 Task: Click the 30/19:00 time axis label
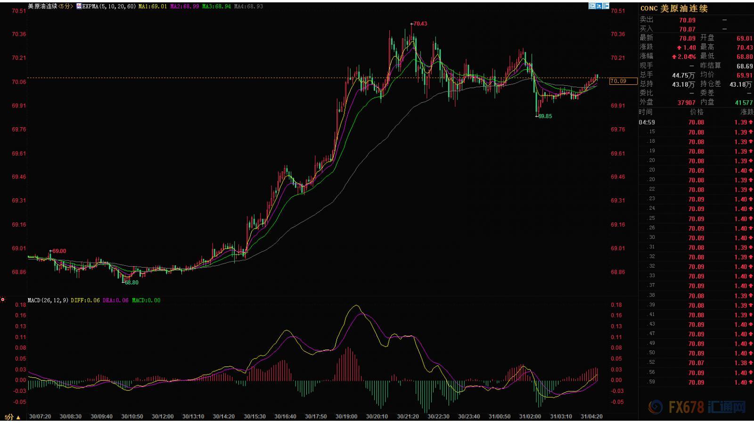[346, 416]
